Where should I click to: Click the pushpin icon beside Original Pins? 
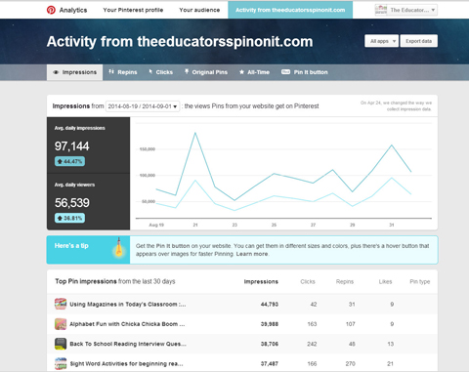(x=187, y=71)
